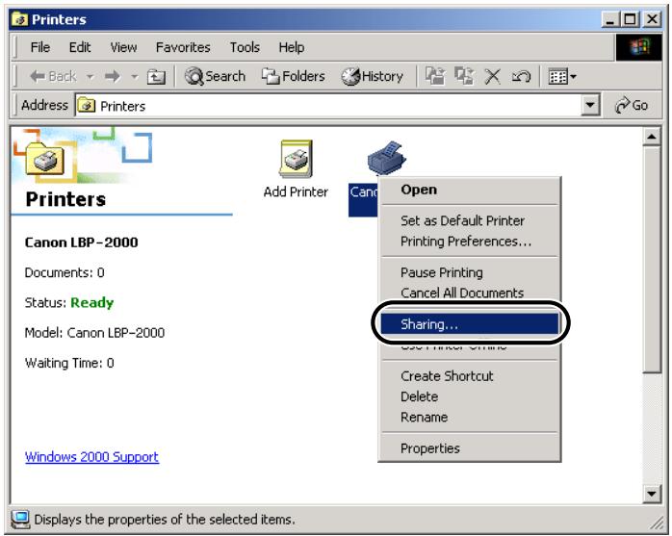Open the Forward history dropdown arrow
Screen dimensions: 672x536
(x=135, y=77)
